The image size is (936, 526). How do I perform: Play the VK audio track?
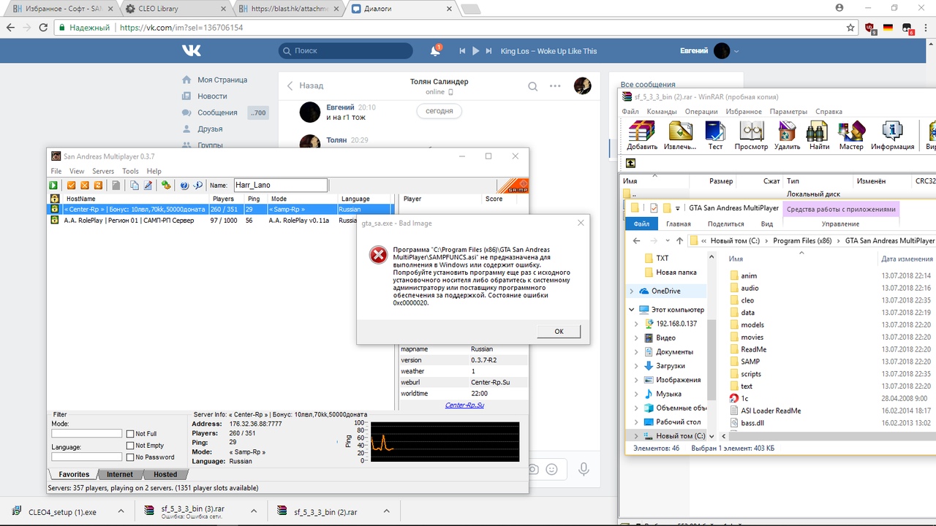pos(476,51)
